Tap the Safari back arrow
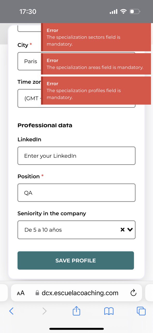The image size is (153, 333). click(11, 311)
